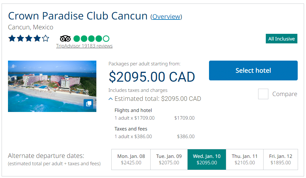Click the $2095.00 CAD package price
The height and width of the screenshot is (178, 306).
pyautogui.click(x=152, y=77)
